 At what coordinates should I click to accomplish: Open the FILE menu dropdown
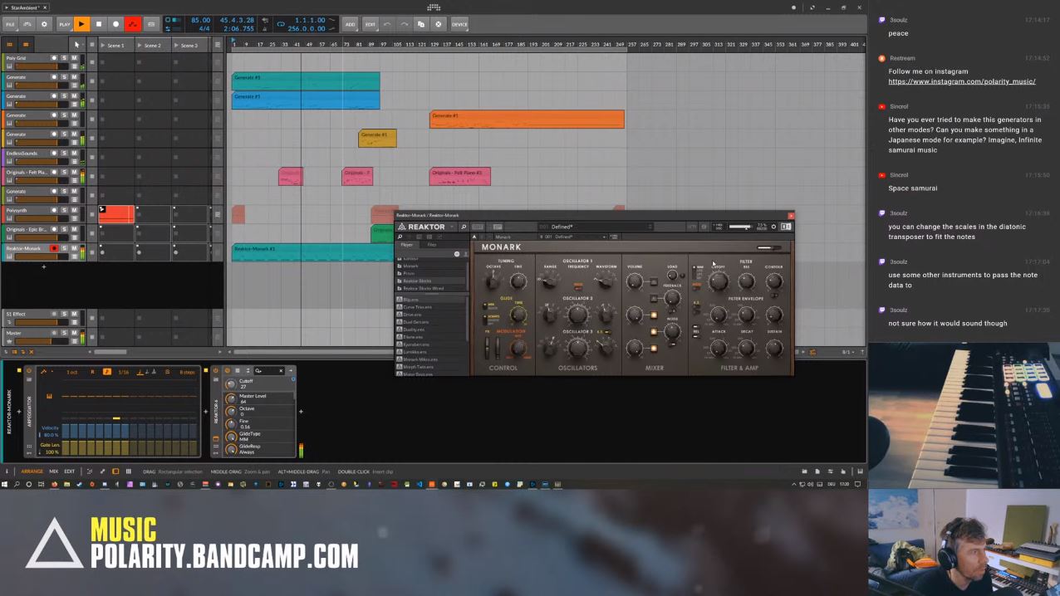pos(10,24)
